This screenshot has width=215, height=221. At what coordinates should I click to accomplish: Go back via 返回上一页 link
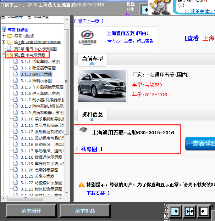coord(88,21)
